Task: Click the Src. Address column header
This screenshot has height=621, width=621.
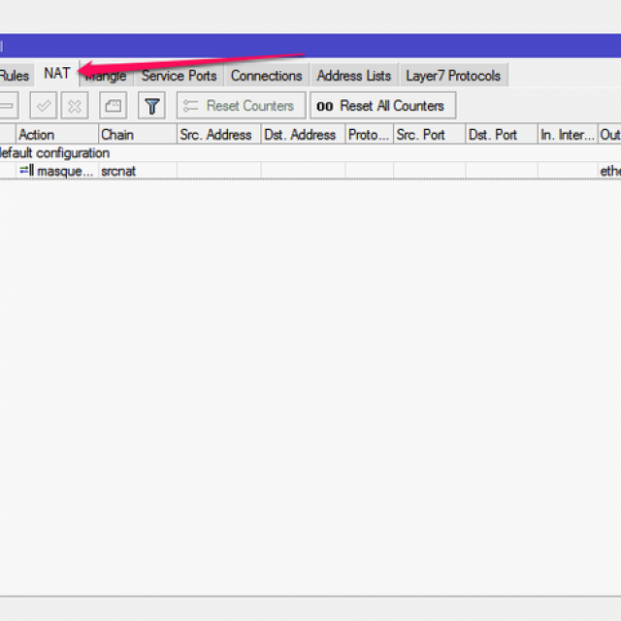Action: pyautogui.click(x=217, y=135)
